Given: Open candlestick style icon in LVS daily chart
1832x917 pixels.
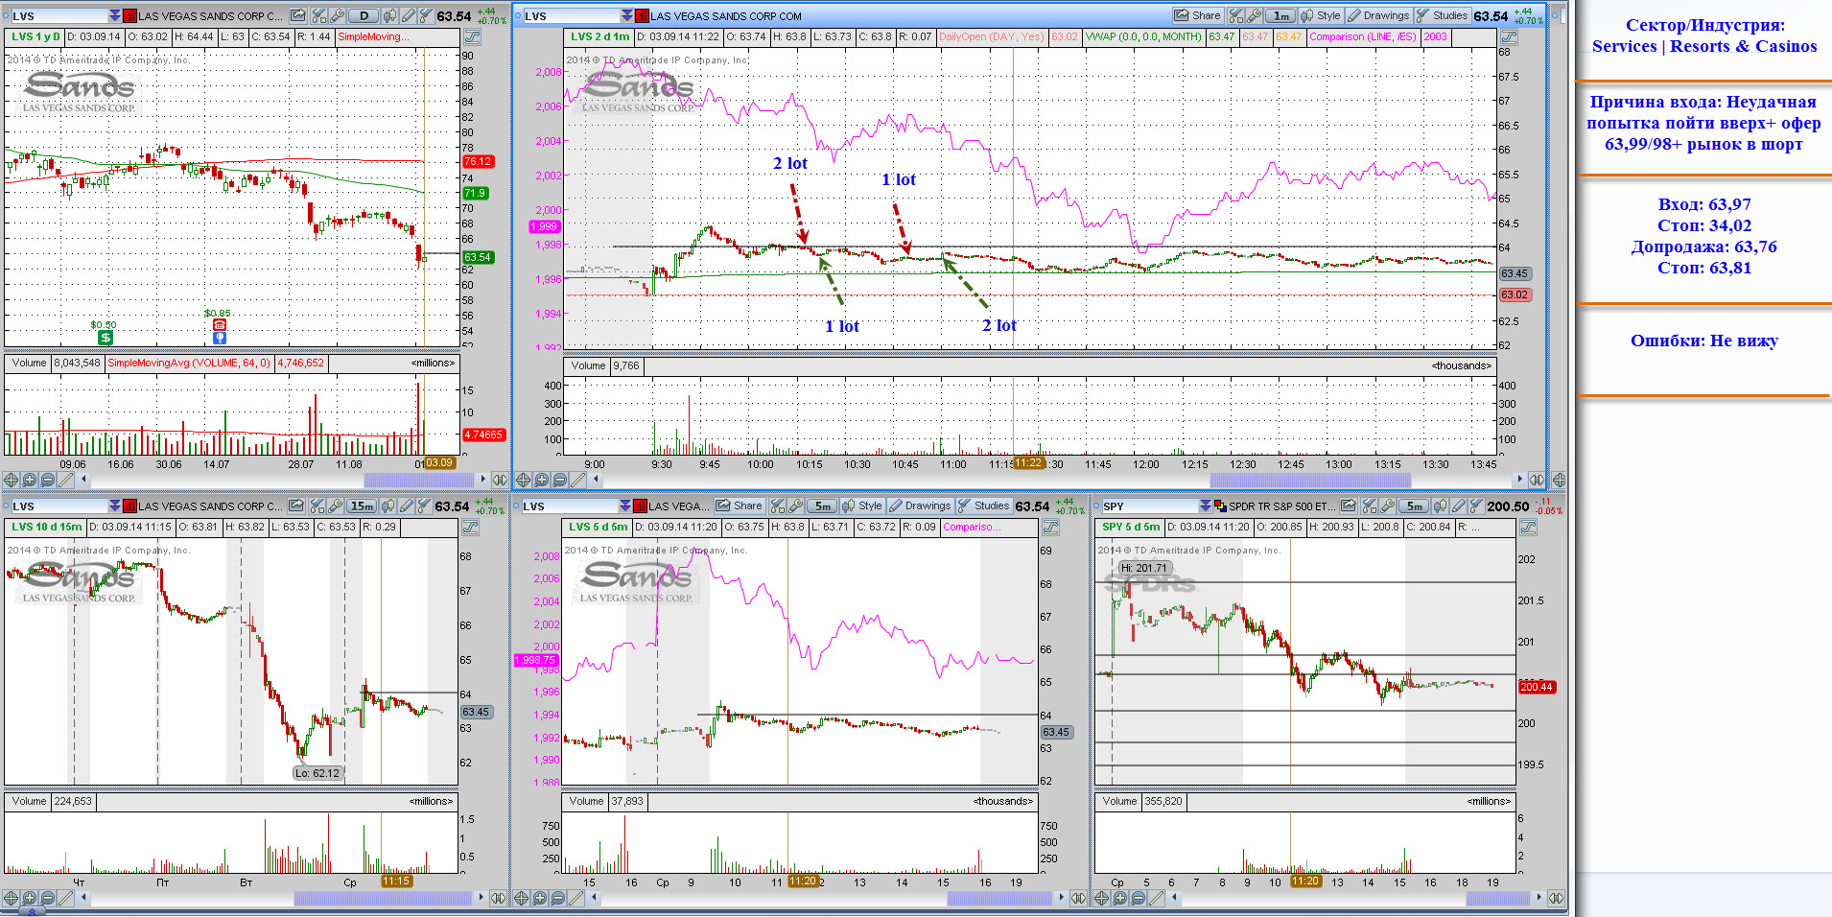Looking at the screenshot, I should (389, 16).
